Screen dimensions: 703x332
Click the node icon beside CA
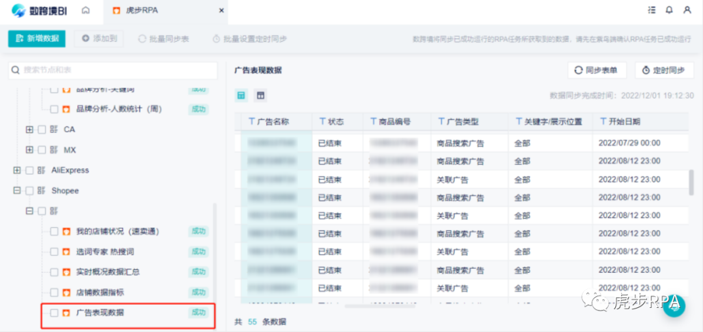pyautogui.click(x=54, y=130)
